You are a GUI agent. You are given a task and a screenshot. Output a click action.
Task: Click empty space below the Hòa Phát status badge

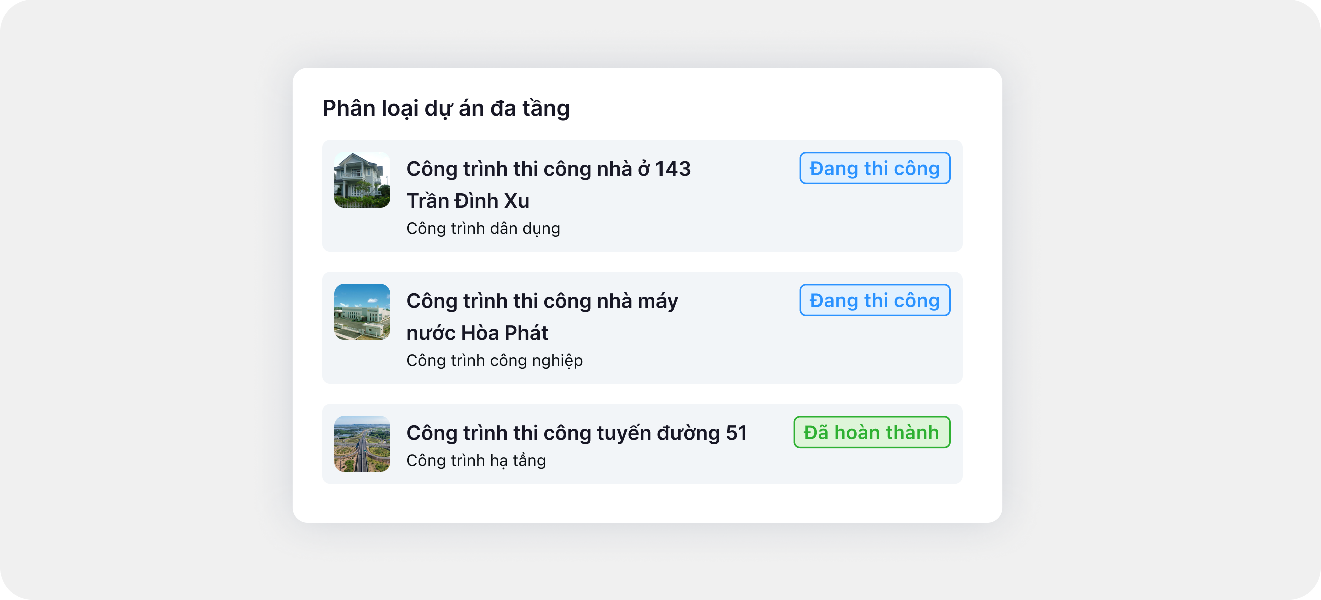874,353
